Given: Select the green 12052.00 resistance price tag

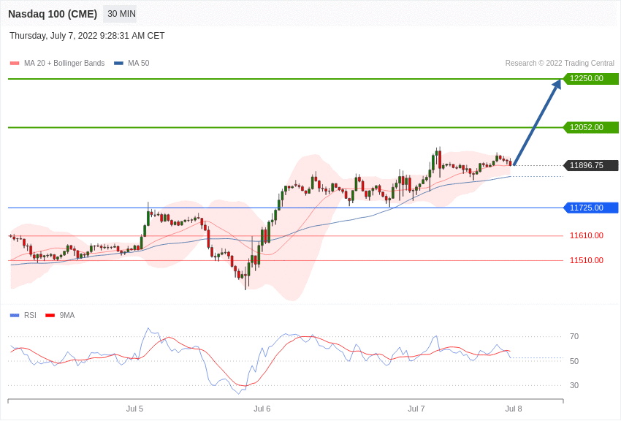Looking at the screenshot, I should (x=590, y=127).
